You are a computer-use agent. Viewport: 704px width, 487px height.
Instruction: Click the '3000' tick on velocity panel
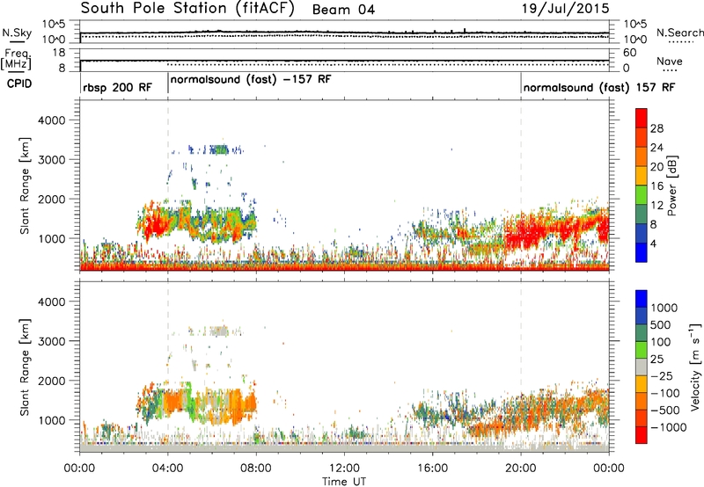pos(51,341)
